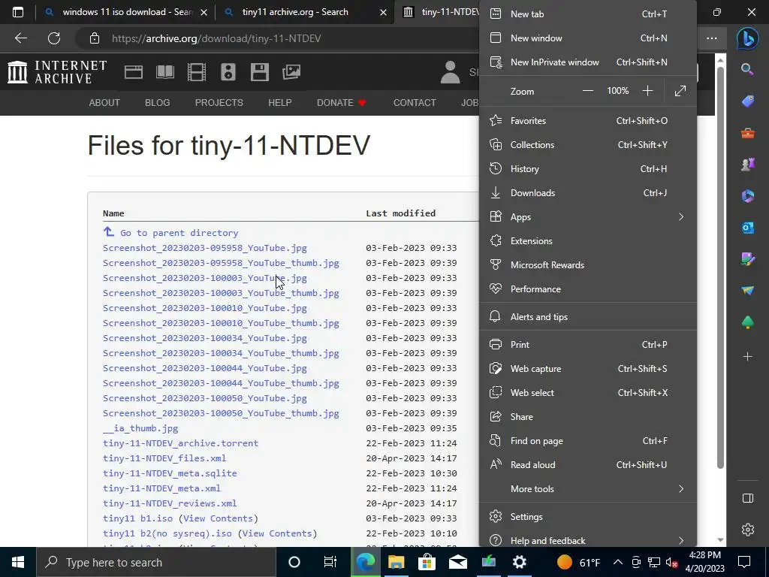Open taskbar Settings gear app
769x577 pixels.
tap(520, 562)
